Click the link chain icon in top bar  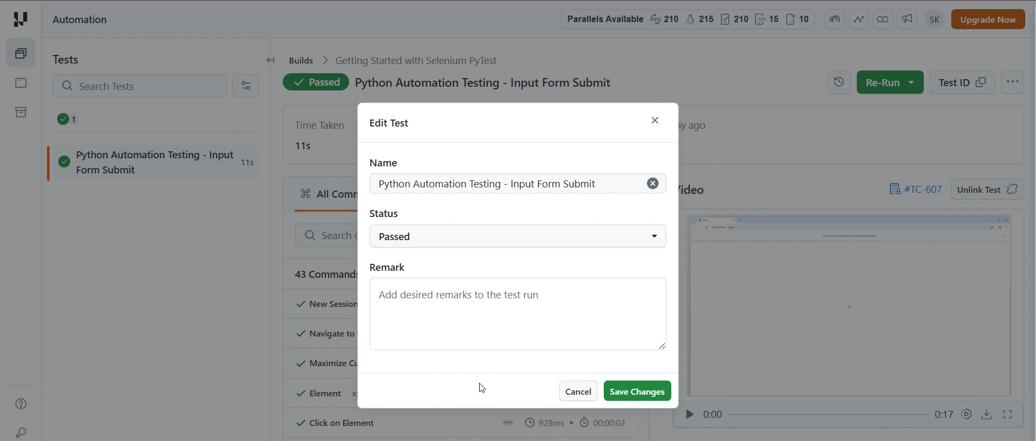pos(883,19)
